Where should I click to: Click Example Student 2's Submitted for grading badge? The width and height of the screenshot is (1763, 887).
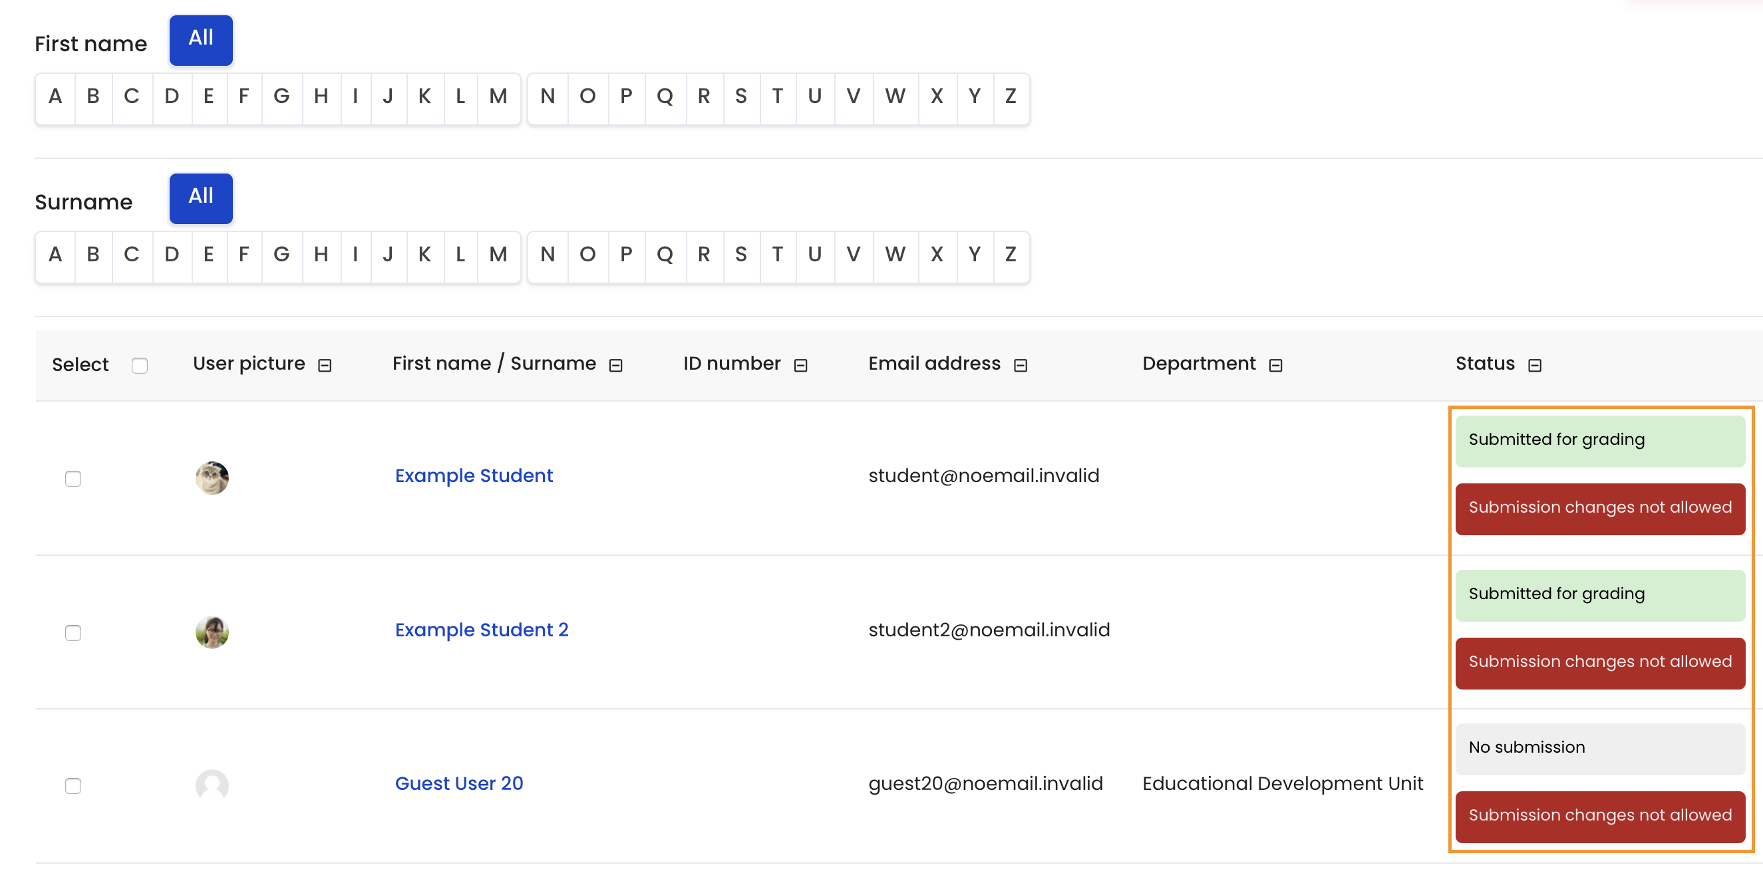(1600, 596)
